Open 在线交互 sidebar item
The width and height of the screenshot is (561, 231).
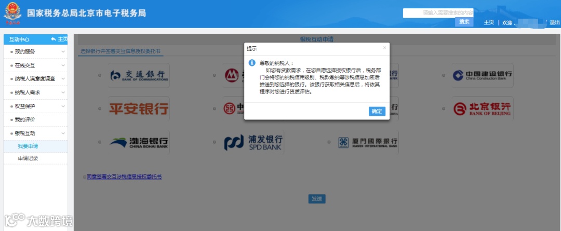35,65
